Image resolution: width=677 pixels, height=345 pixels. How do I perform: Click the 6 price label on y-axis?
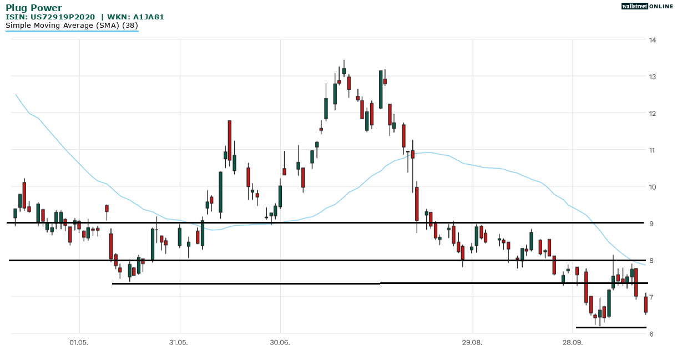click(651, 334)
